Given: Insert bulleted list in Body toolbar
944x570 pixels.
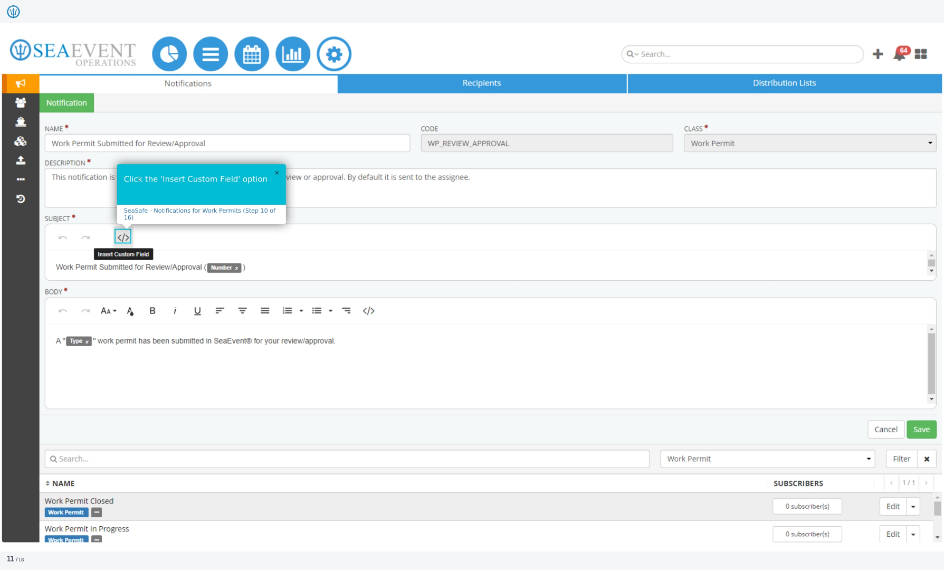Looking at the screenshot, I should tap(317, 311).
